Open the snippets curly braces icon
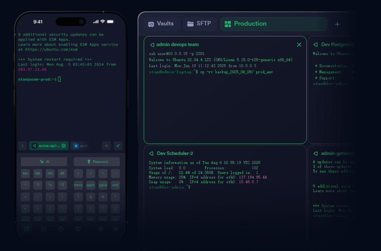Viewport: 381px width, 251px height. (x=44, y=229)
